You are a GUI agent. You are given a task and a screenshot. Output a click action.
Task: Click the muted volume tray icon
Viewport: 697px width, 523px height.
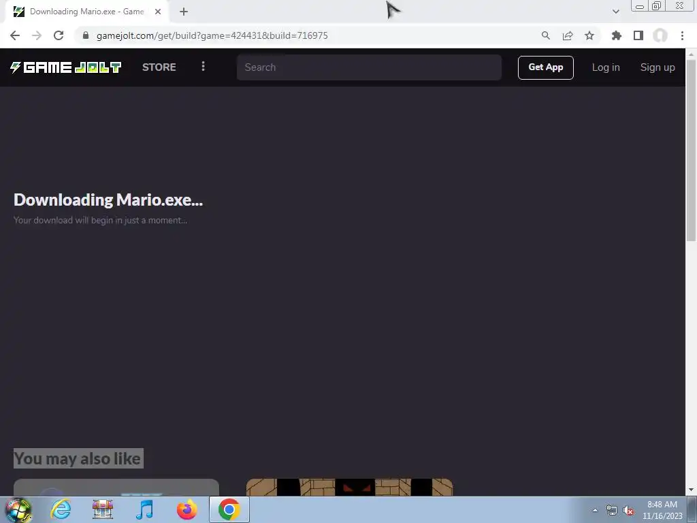tap(628, 510)
